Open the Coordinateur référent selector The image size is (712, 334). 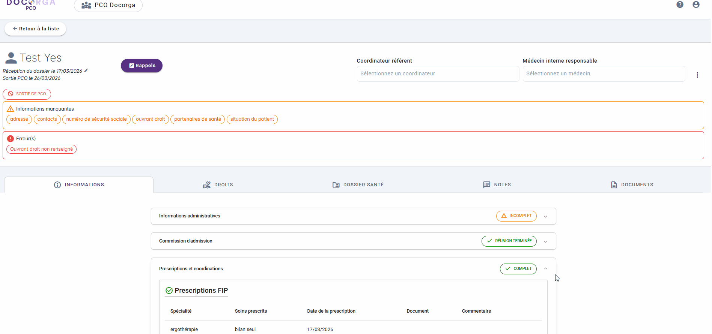438,74
